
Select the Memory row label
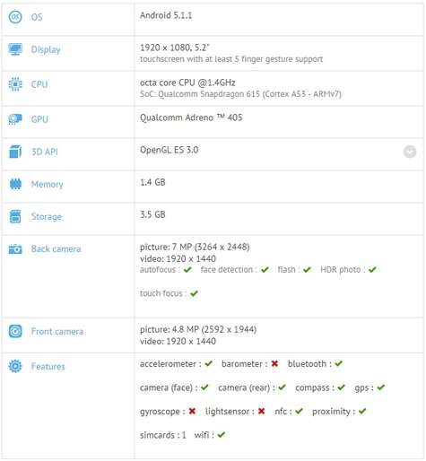(x=48, y=184)
